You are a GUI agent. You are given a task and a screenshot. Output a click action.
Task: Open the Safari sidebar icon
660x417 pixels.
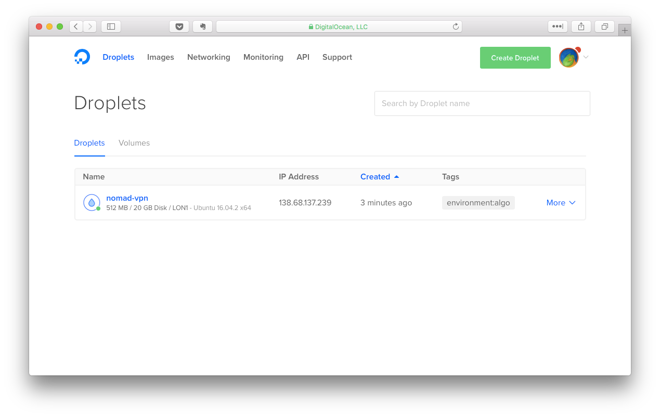click(110, 26)
